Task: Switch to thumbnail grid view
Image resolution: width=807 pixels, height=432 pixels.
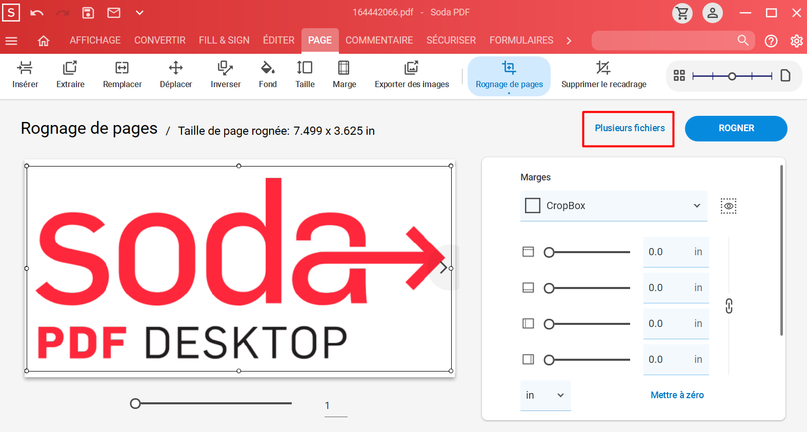Action: click(679, 76)
